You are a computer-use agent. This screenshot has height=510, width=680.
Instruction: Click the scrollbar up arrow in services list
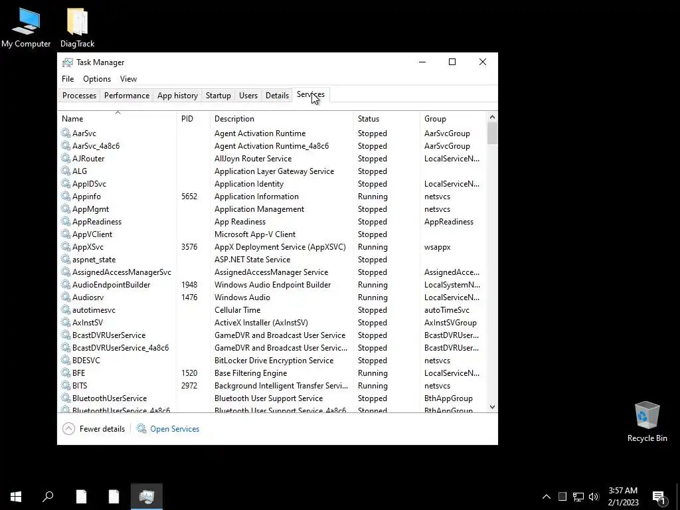tap(492, 117)
